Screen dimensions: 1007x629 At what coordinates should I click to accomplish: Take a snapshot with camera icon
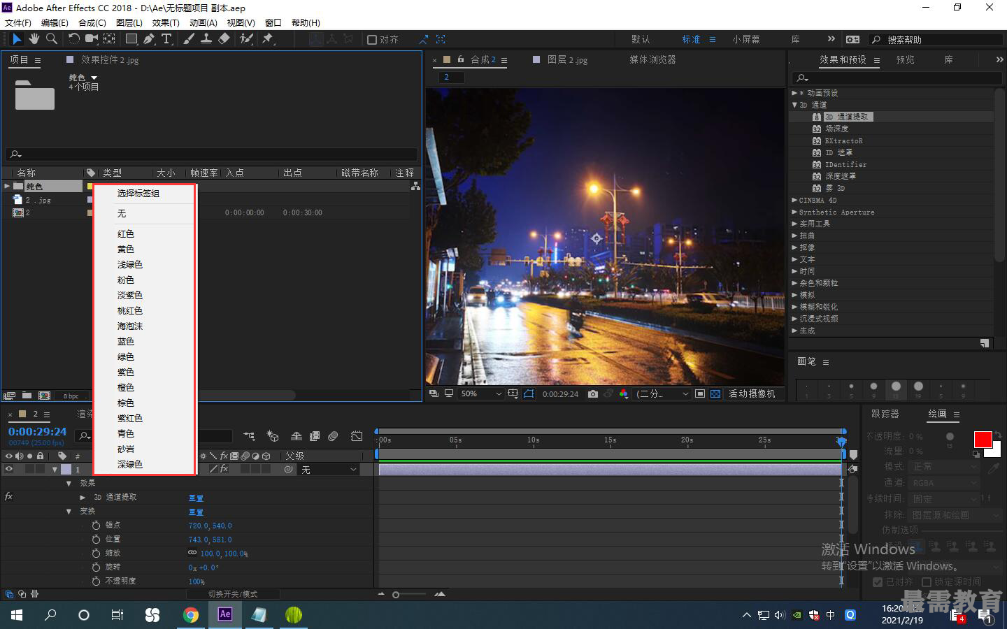pyautogui.click(x=593, y=394)
